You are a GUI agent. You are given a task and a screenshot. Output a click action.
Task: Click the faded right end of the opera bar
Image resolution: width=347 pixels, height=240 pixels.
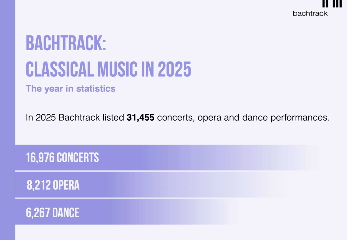click(270, 185)
